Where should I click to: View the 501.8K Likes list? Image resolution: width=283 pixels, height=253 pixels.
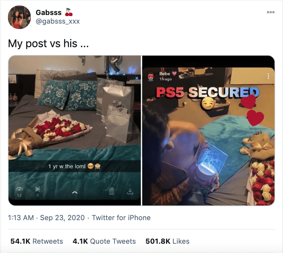click(168, 241)
